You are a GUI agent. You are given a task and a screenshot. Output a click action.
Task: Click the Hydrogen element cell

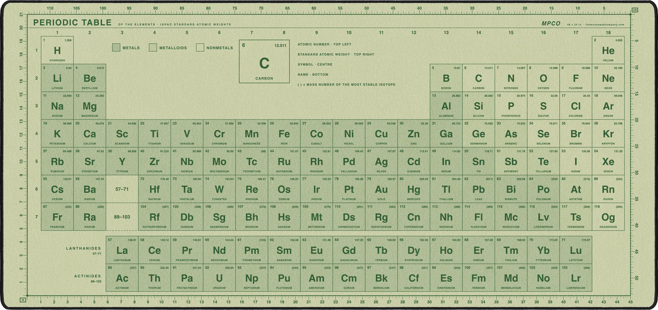click(x=57, y=51)
